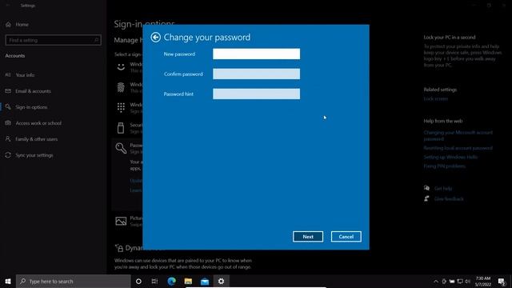Click the volume speaker tray icon
Screen dimensions: 512x288
(x=467, y=281)
